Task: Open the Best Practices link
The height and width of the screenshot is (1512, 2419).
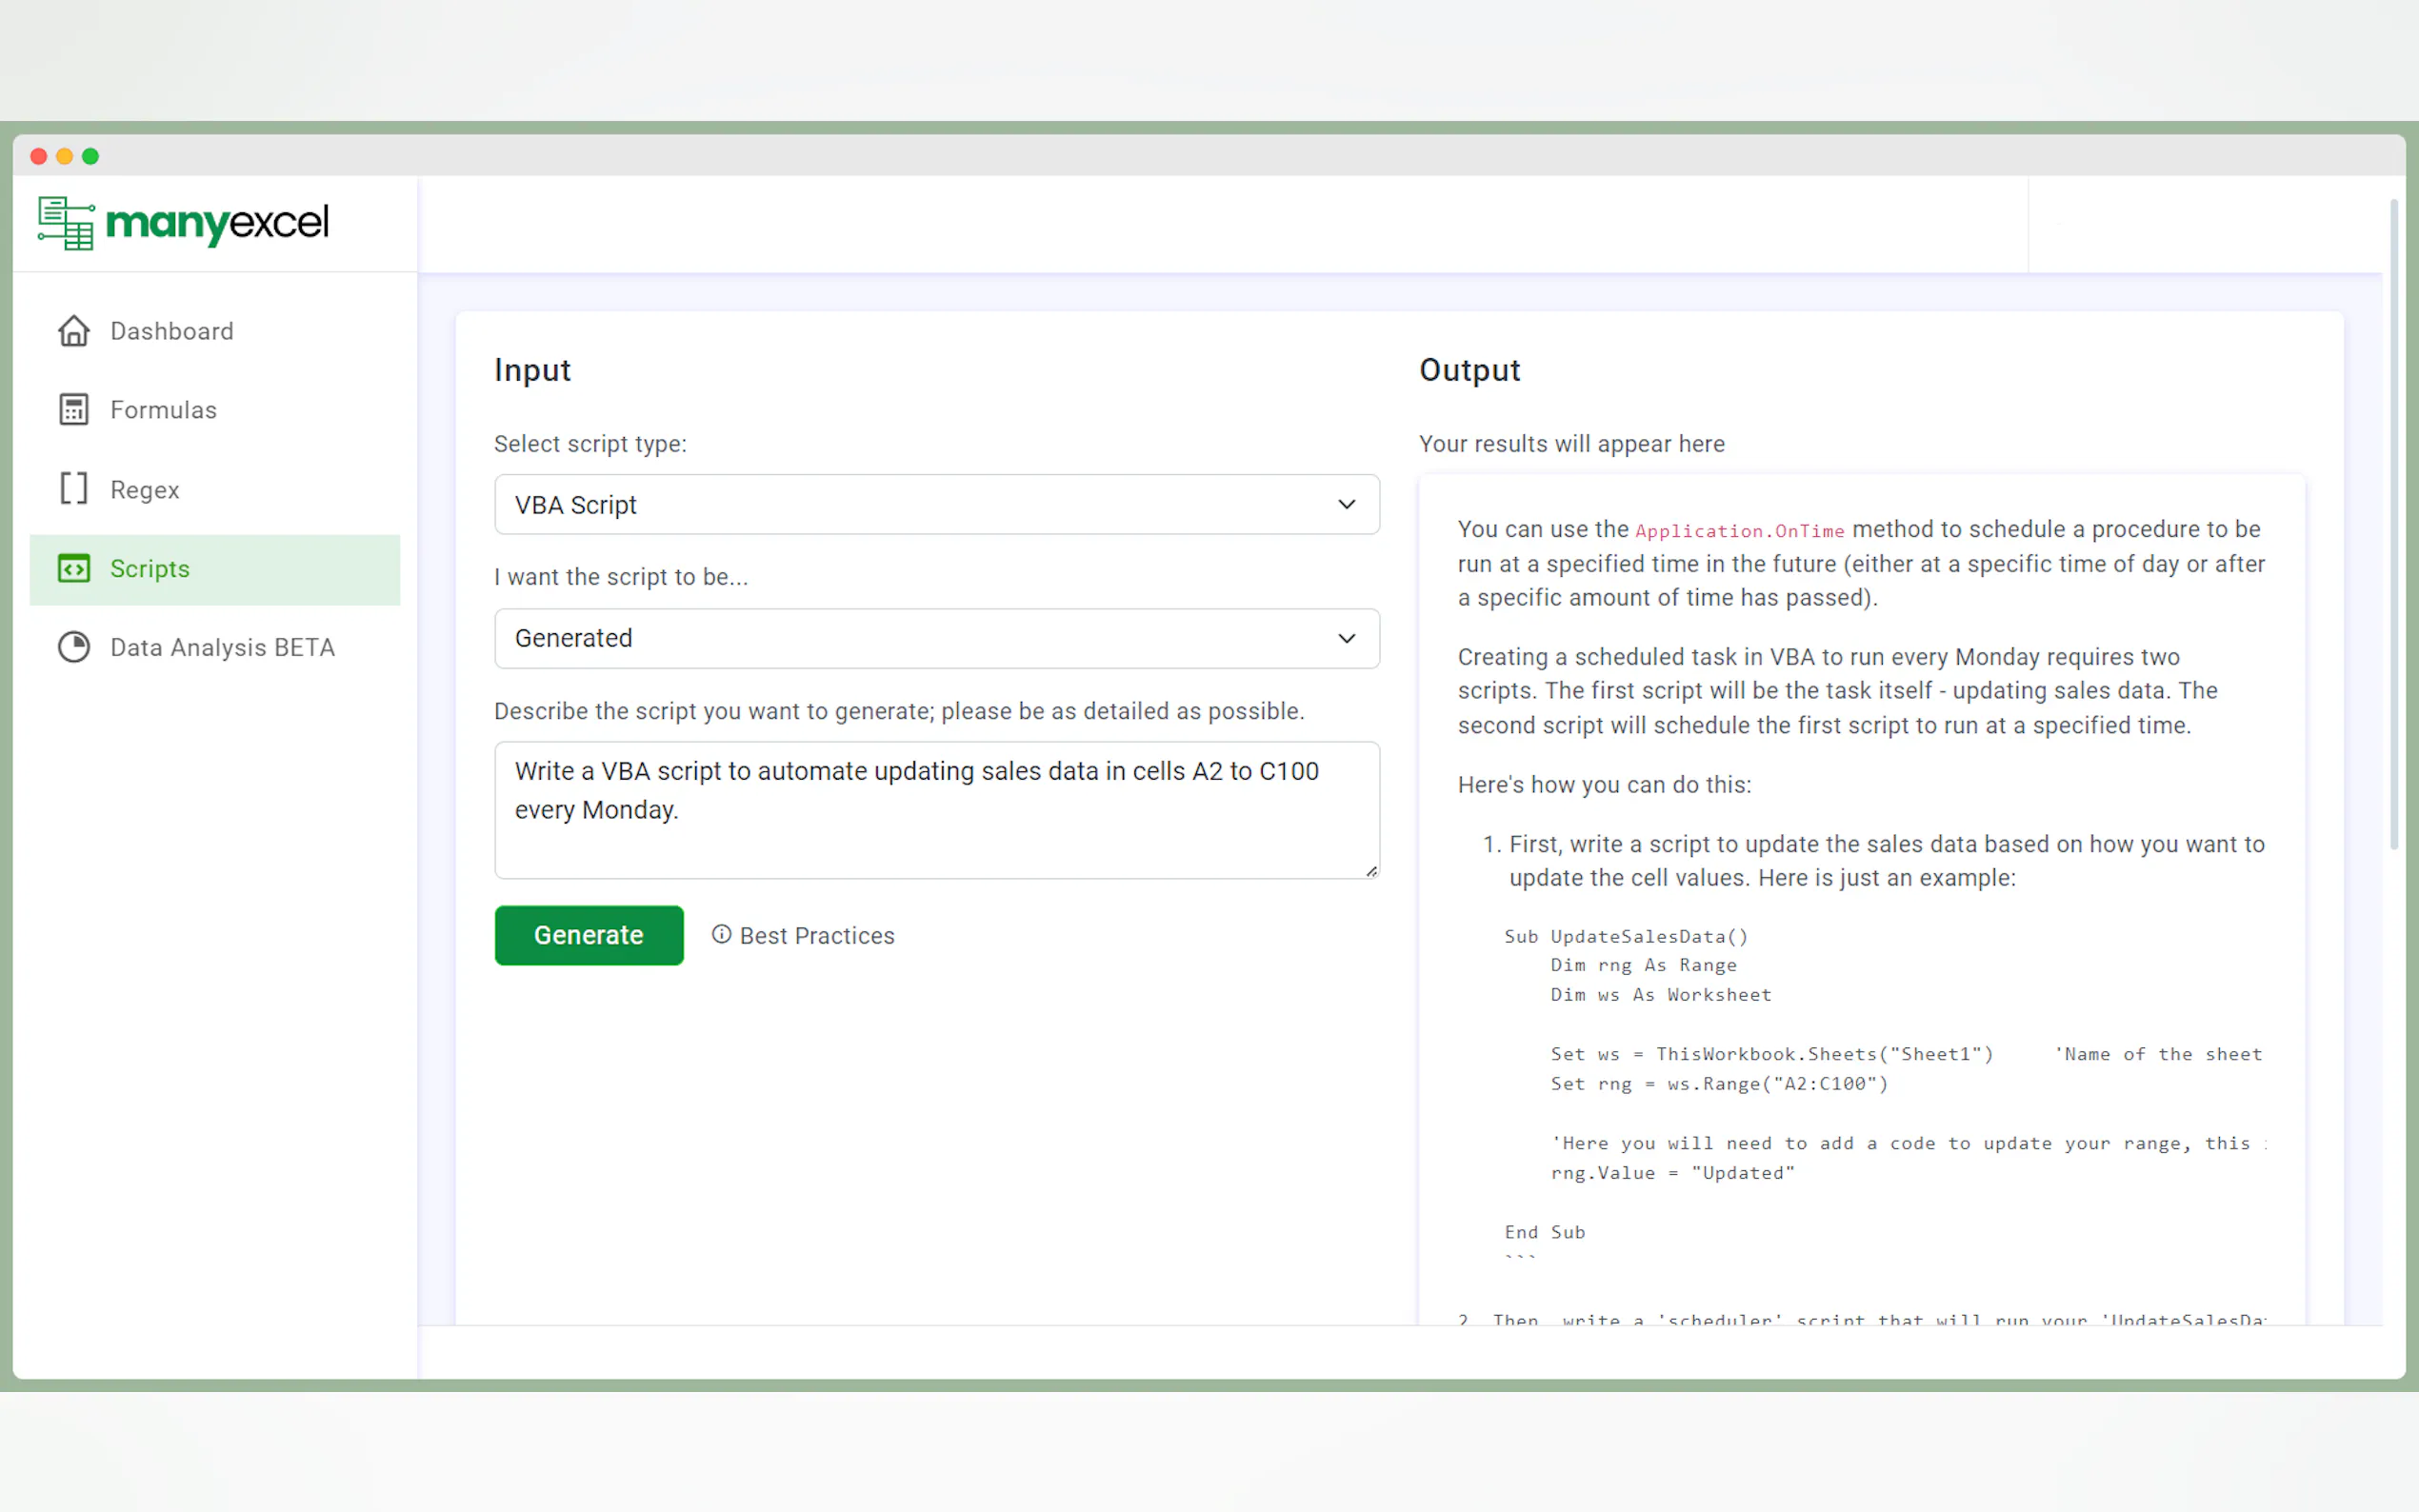Action: tap(816, 936)
